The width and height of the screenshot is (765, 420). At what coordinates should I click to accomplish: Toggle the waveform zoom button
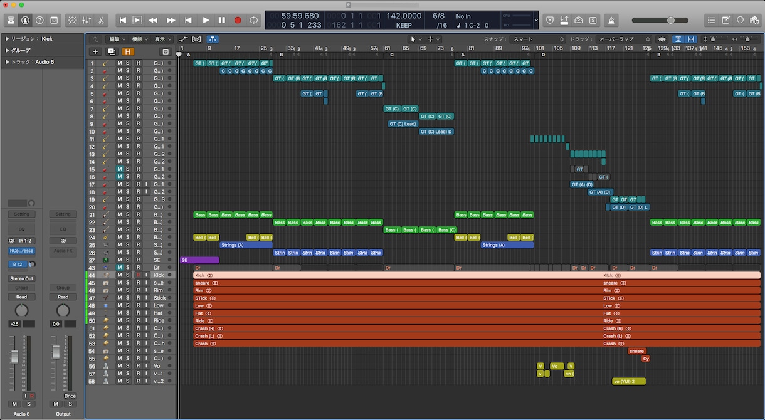point(663,39)
